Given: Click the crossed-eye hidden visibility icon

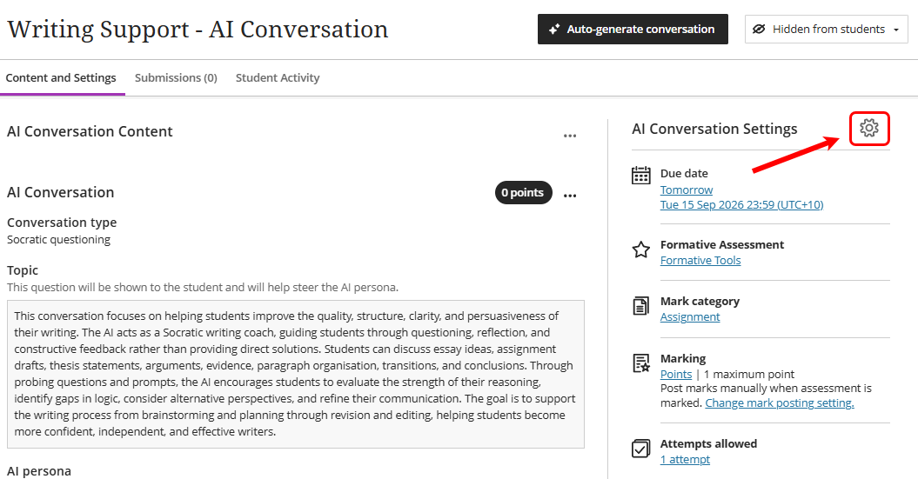Looking at the screenshot, I should (759, 30).
